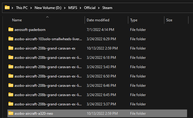Image resolution: width=193 pixels, height=118 pixels.
Task: Expand the chevron after New Volume (D:)
Action: coord(65,8)
